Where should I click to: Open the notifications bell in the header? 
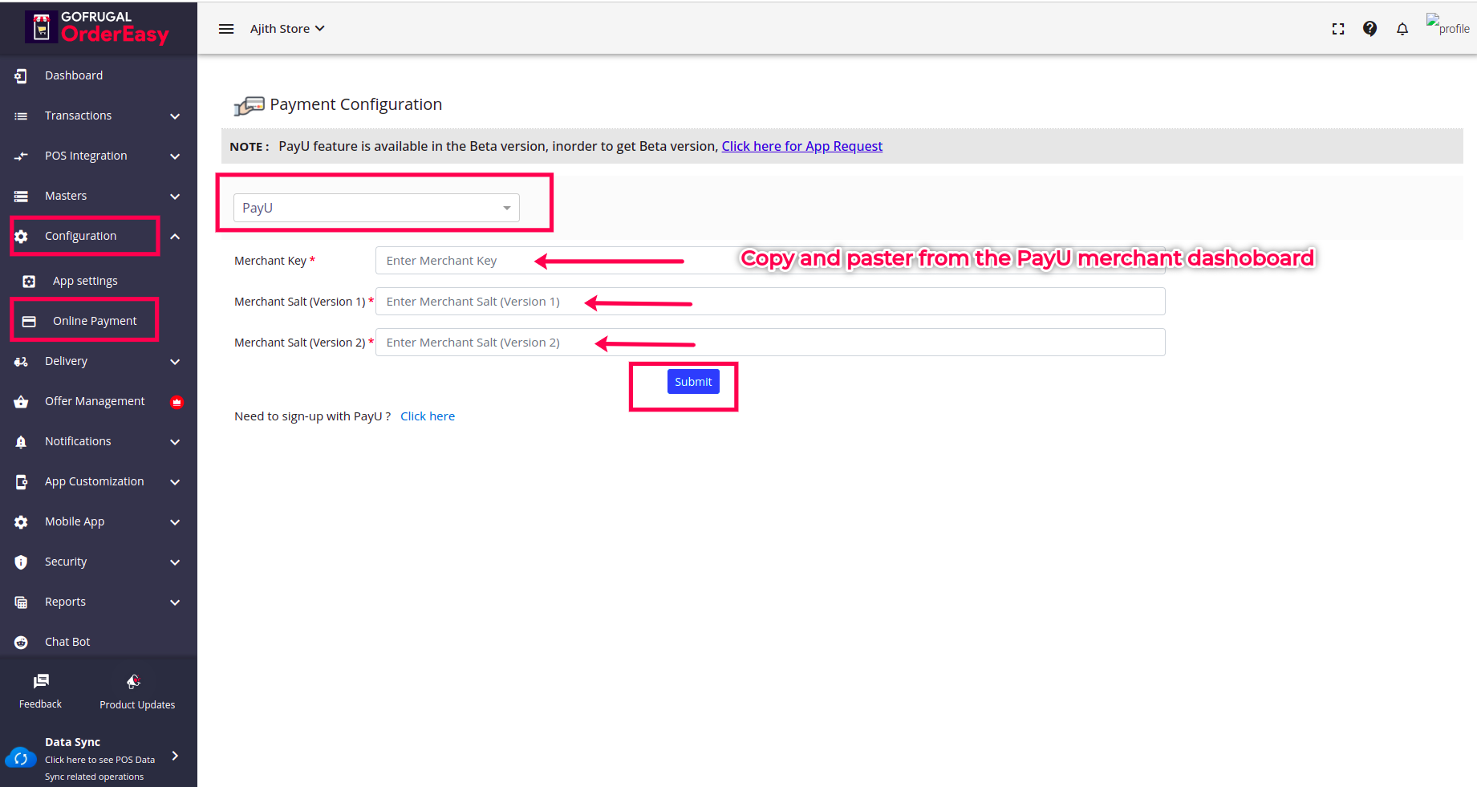click(1402, 29)
